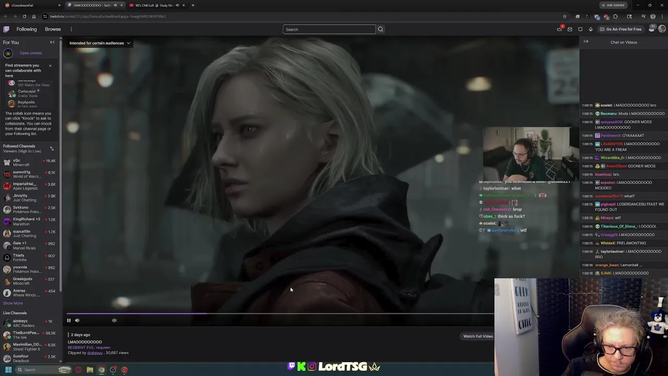Collapse the Chat on Videos panel

click(x=586, y=42)
